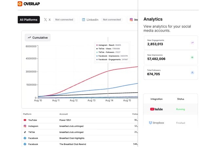Select The Breakfast Club Rewind account
Viewport: 214px width, 147px height.
click(73, 144)
